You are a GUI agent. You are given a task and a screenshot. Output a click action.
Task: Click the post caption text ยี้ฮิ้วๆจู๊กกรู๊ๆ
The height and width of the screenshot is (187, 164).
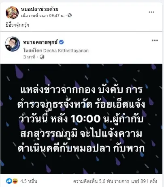(x=17, y=25)
